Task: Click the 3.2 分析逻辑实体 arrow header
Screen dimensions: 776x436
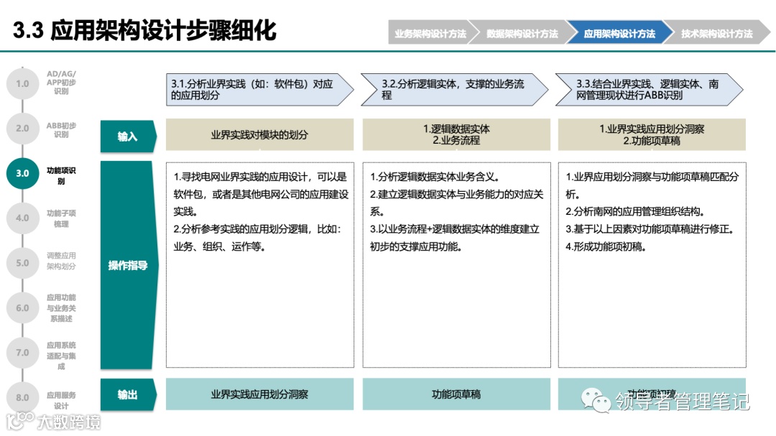Action: (455, 90)
